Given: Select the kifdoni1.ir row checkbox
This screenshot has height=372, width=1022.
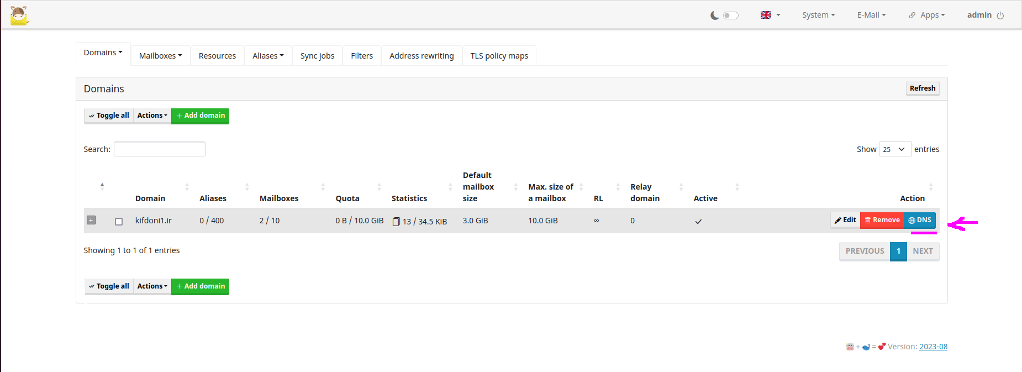Looking at the screenshot, I should 119,222.
